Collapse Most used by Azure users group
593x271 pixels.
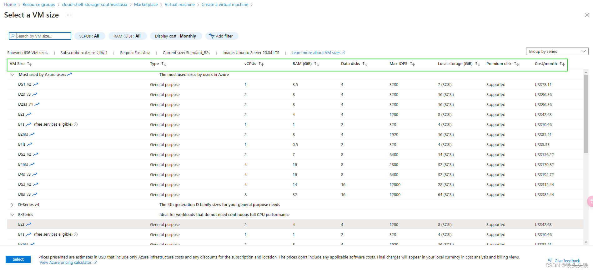coord(12,74)
